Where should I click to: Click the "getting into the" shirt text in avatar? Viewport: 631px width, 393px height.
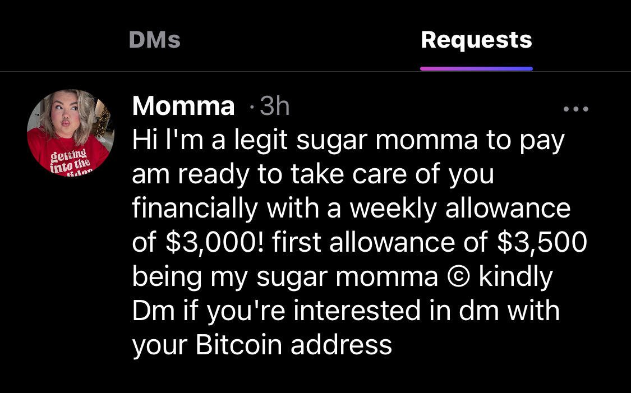pyautogui.click(x=70, y=159)
